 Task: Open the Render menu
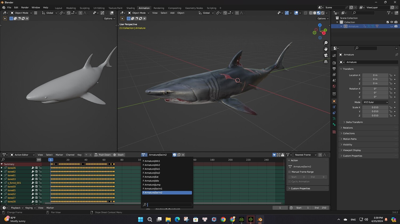(x=25, y=7)
